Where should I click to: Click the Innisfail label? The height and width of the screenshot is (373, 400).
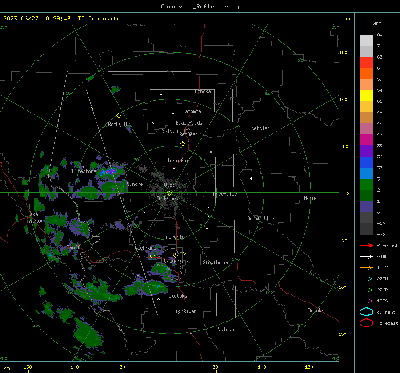(179, 161)
